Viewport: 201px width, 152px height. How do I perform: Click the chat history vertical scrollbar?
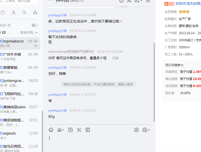pyautogui.click(x=154, y=82)
